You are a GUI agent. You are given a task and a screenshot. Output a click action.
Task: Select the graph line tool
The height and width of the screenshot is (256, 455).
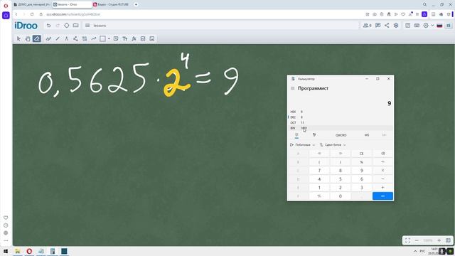tap(93, 38)
